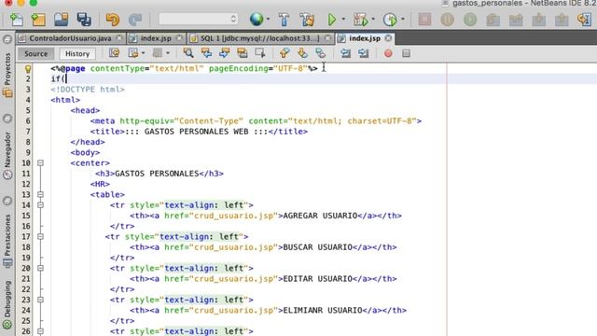Collapse the tr fold on line 14
The height and width of the screenshot is (336, 597).
(40, 205)
